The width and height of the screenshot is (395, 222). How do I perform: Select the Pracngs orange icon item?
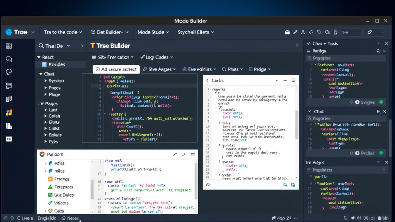(x=51, y=179)
